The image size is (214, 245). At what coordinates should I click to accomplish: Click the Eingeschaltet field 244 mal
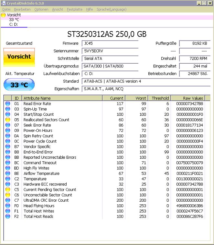pos(195,66)
